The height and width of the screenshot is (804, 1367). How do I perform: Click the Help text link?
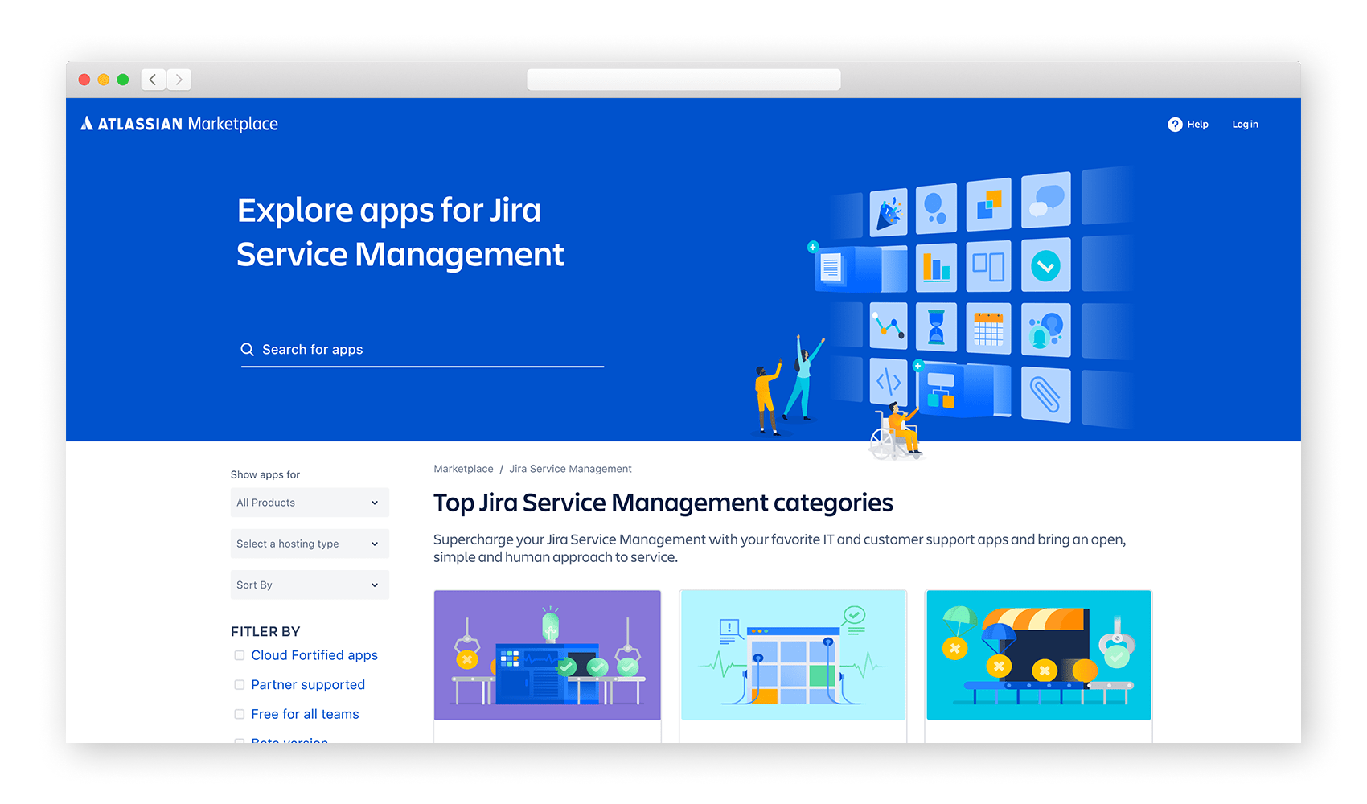tap(1197, 125)
